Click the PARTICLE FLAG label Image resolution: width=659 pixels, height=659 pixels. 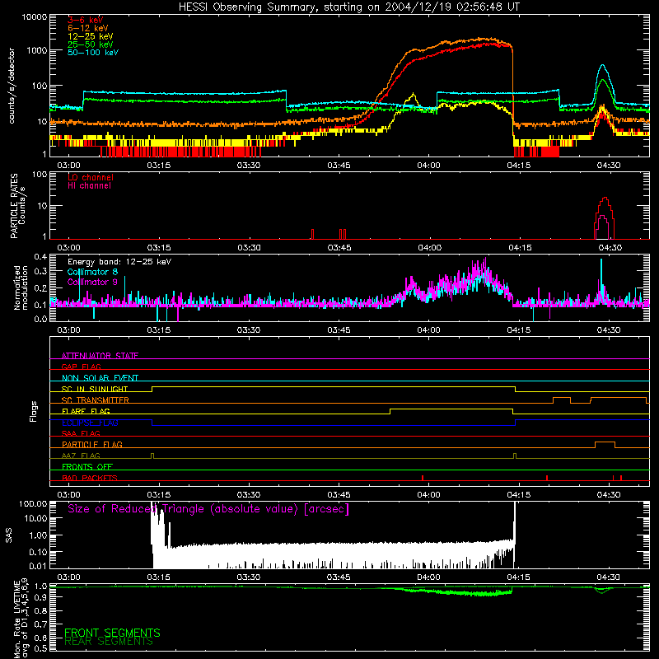coord(92,444)
